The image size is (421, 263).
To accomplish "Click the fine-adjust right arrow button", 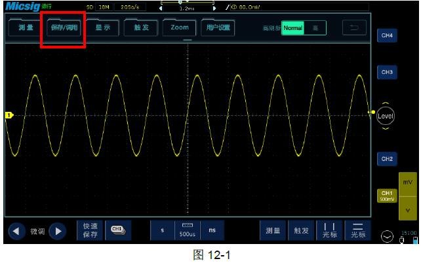I will tap(58, 231).
